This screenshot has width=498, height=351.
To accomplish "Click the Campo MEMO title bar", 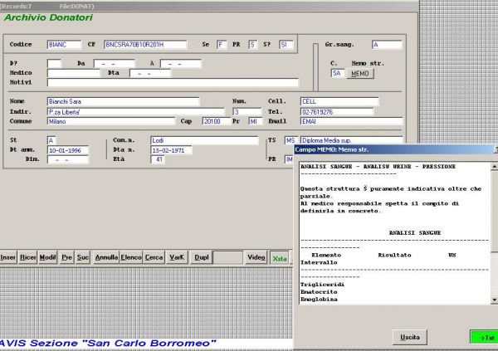I will tap(396, 149).
